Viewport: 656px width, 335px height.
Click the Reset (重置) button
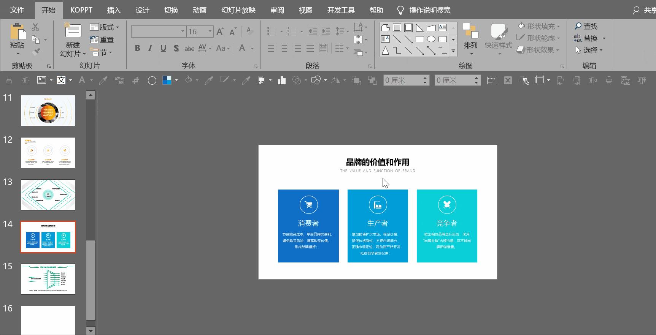coord(102,40)
